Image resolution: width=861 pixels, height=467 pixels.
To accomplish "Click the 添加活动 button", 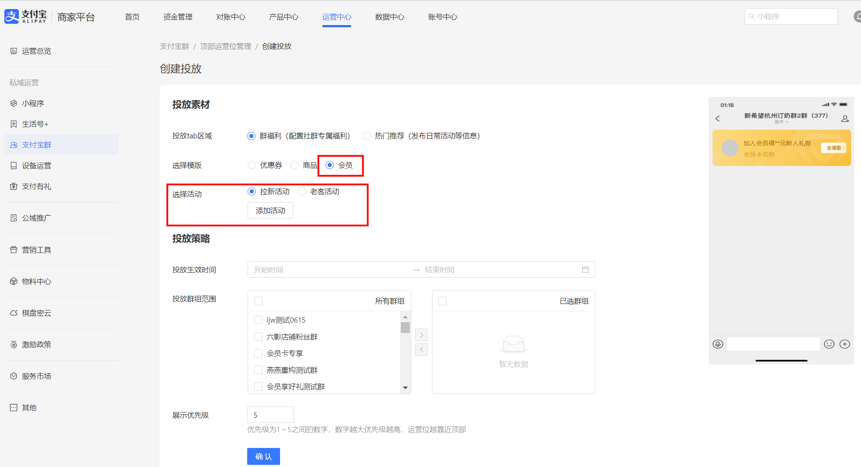I will (x=270, y=211).
